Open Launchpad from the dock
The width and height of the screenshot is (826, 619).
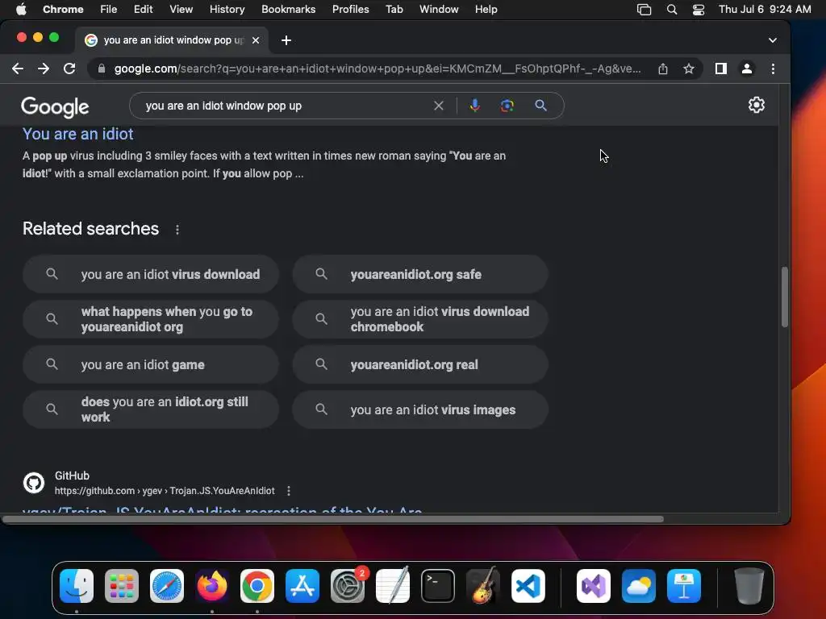tap(122, 586)
